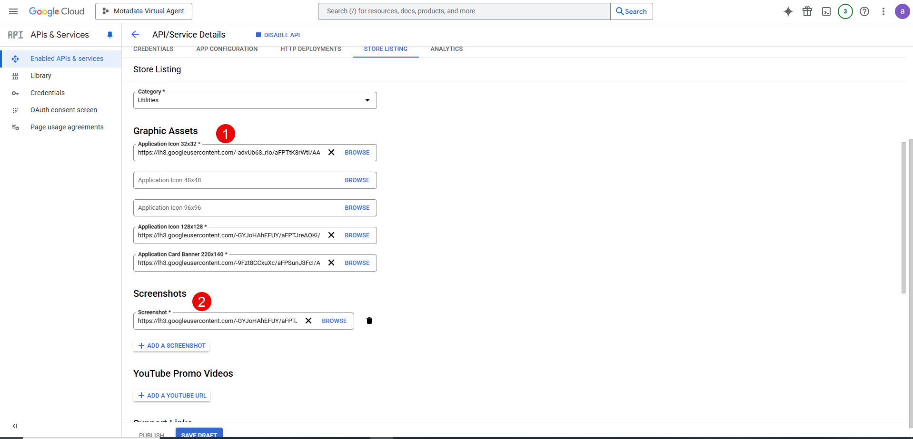Collapse the left sidebar

tap(15, 426)
